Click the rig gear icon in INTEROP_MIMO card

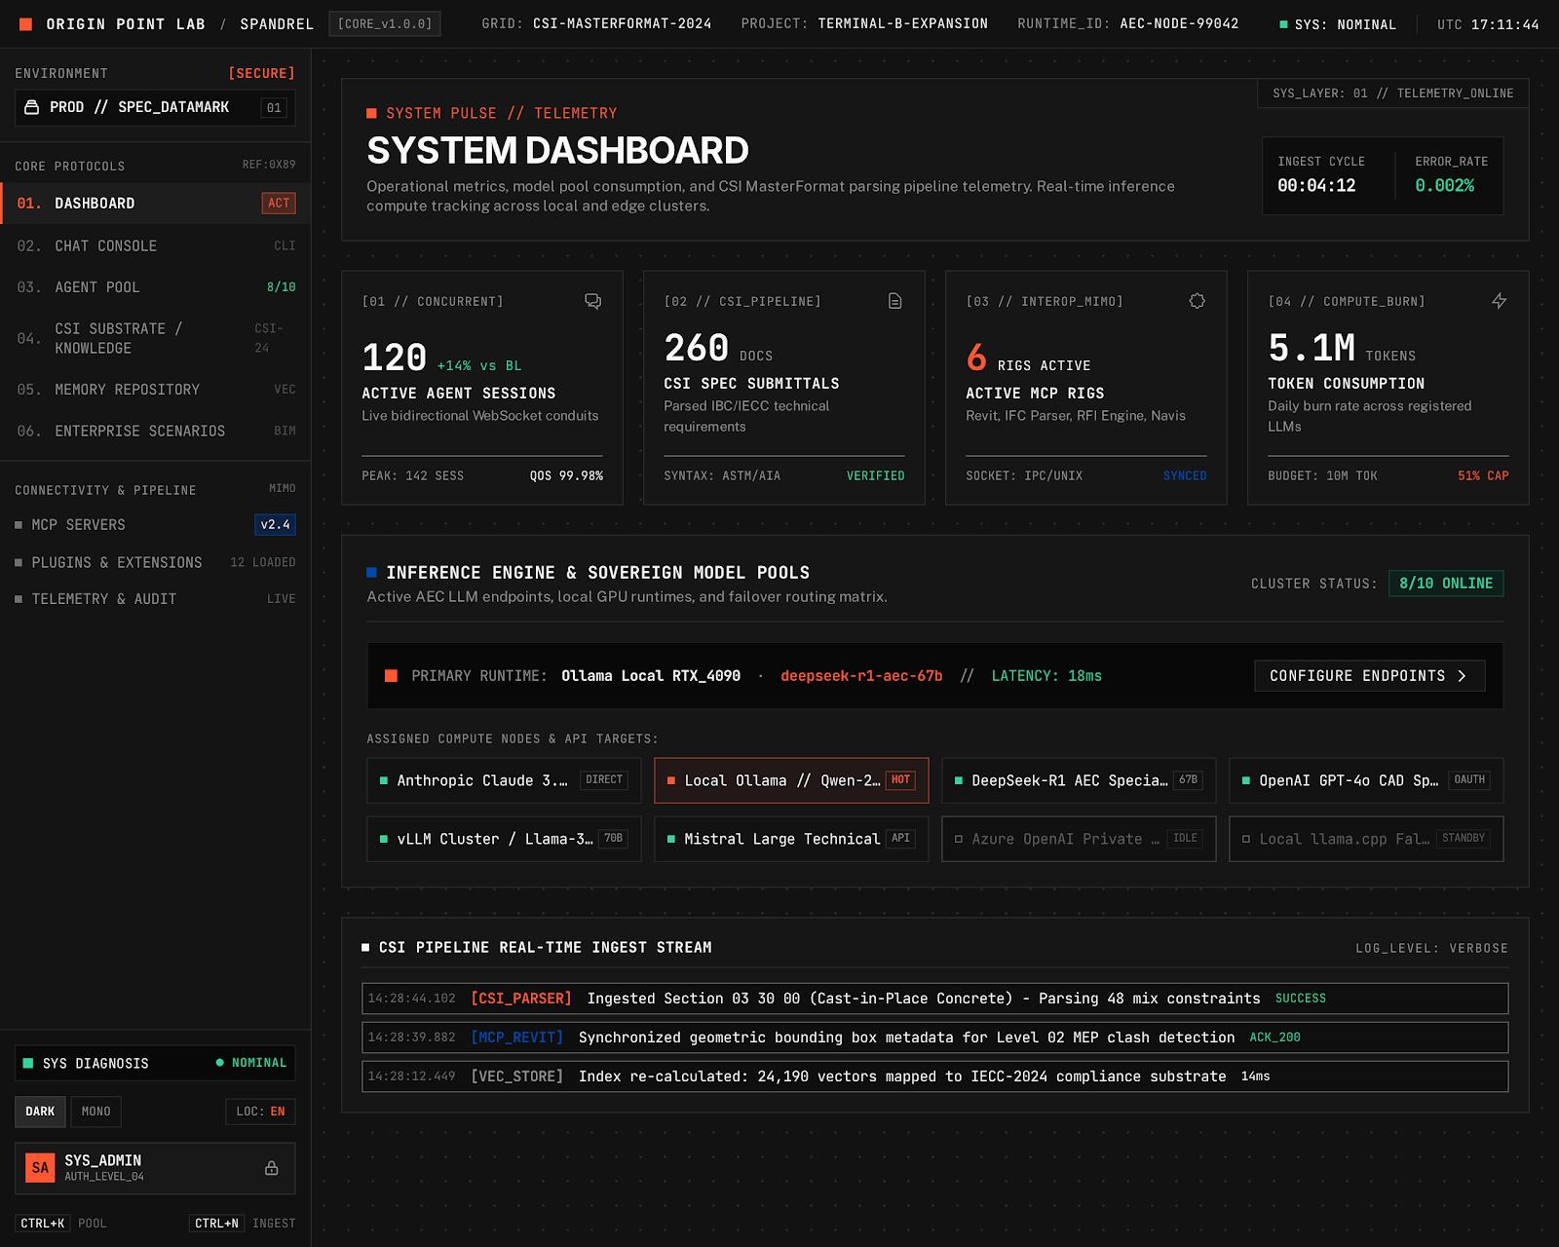1197,301
